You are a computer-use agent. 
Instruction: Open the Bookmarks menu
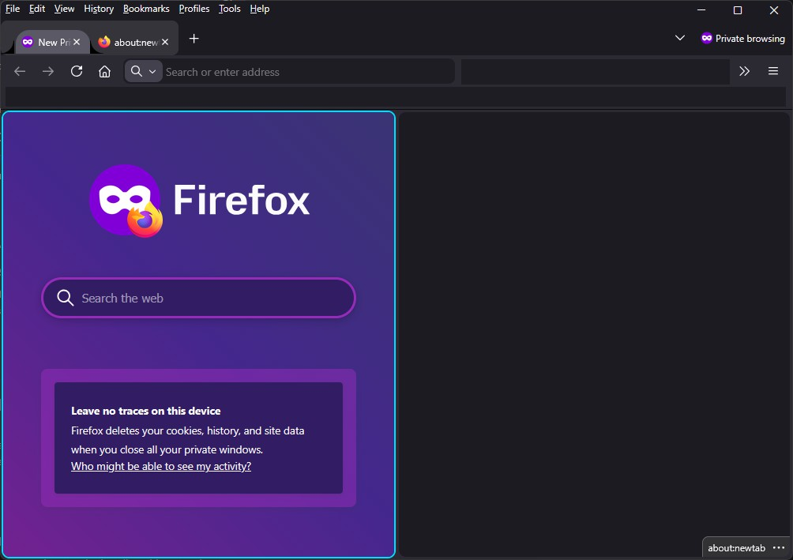tap(146, 9)
